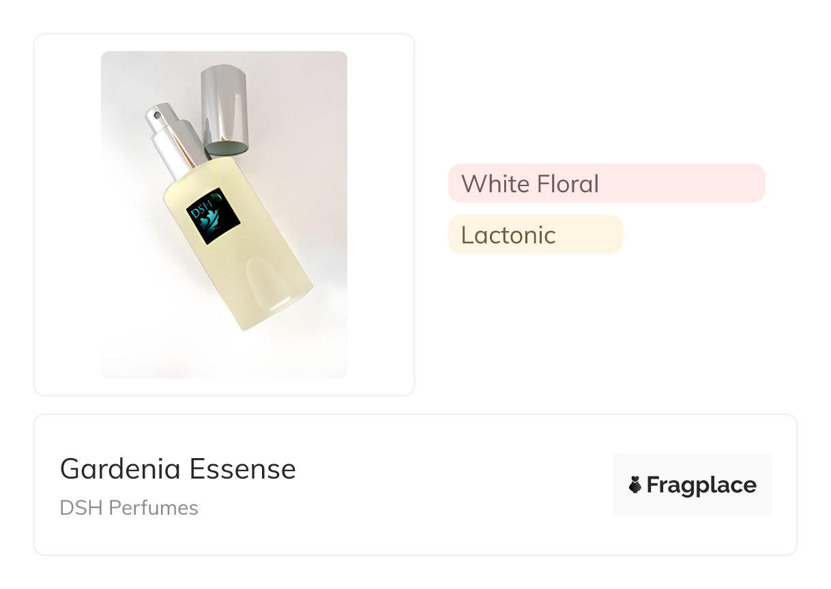Image resolution: width=831 pixels, height=589 pixels.
Task: Open the Gardenia Essense title
Action: point(177,469)
